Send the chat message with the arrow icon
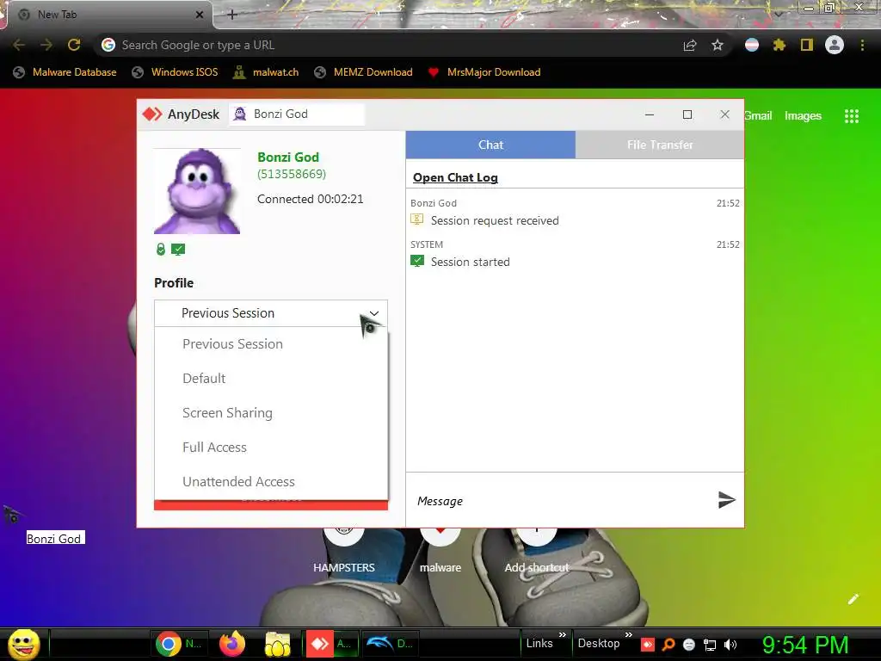 click(726, 500)
